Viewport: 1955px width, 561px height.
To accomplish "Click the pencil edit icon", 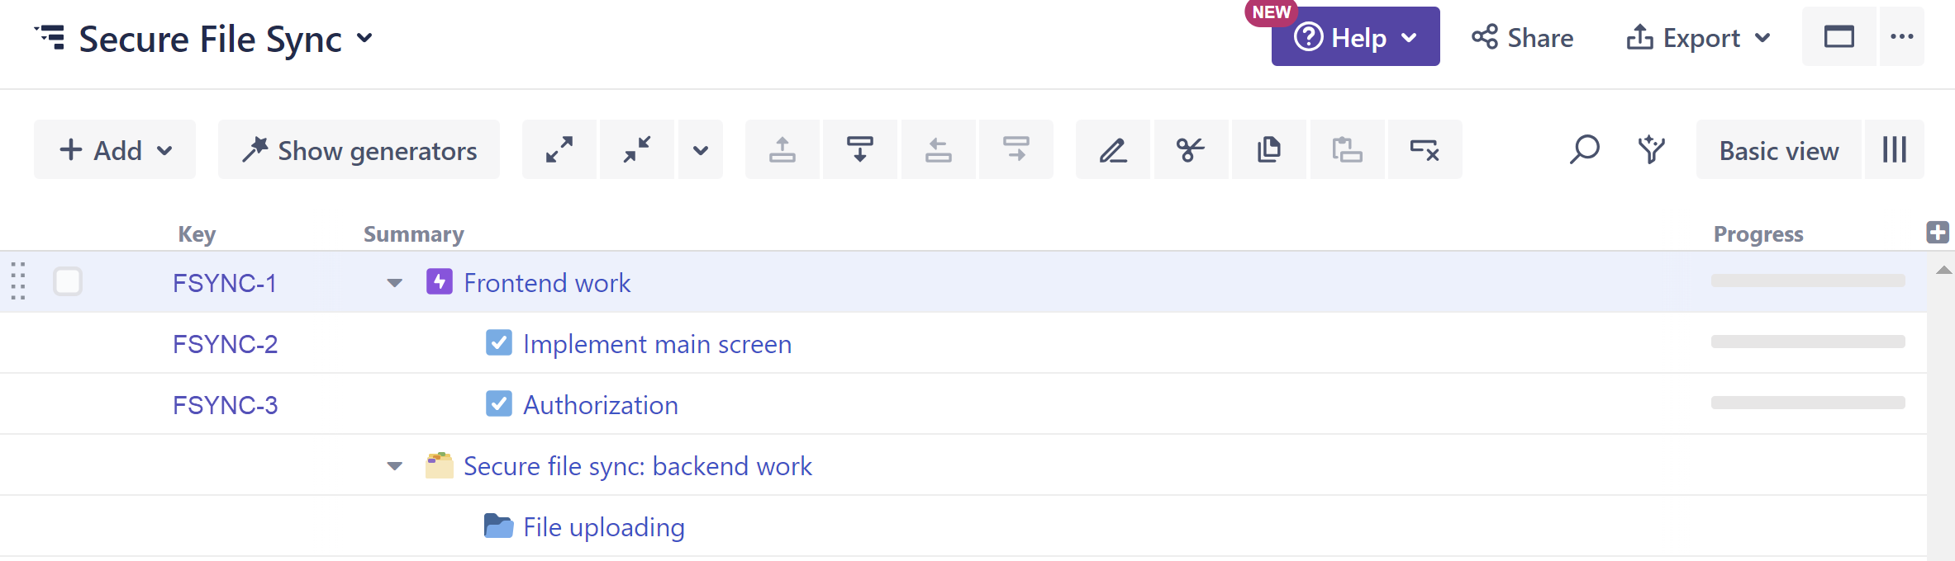I will click(x=1113, y=150).
